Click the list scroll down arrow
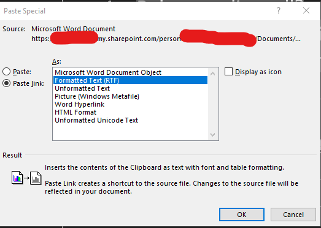Image resolution: width=321 pixels, height=228 pixels. coord(213,135)
